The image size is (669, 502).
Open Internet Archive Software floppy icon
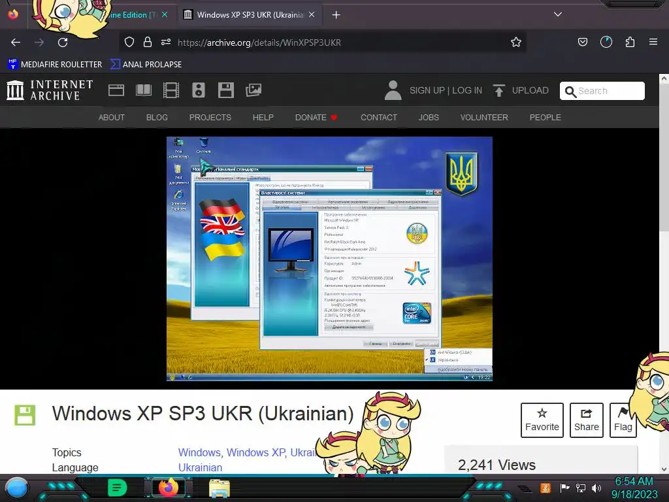(225, 90)
